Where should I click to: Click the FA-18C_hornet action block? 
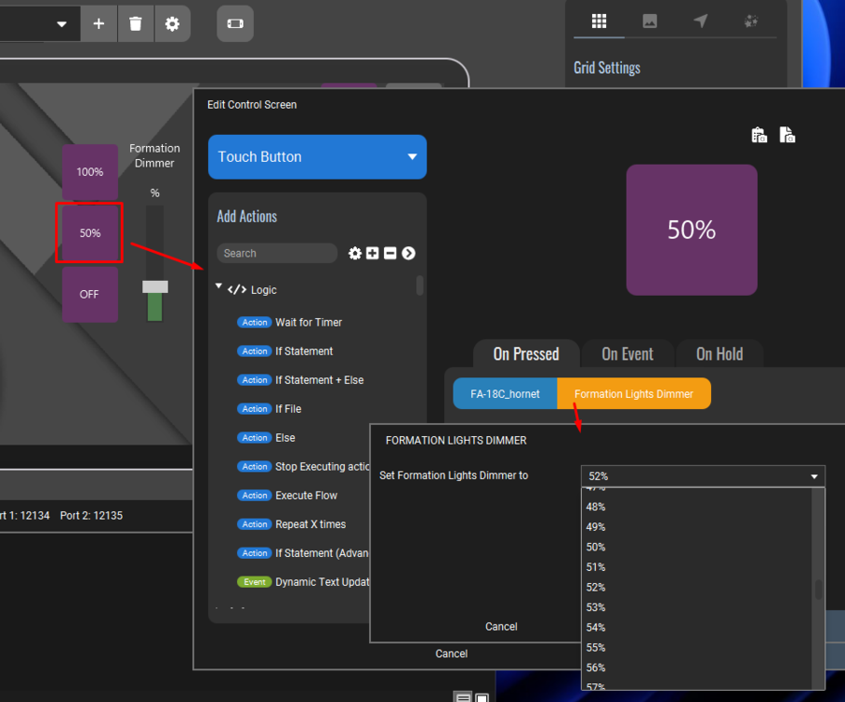505,393
